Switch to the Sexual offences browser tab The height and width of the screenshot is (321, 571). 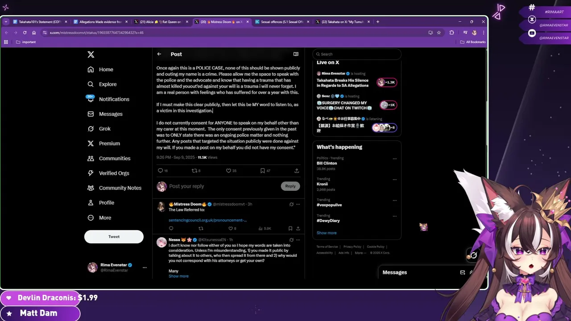(282, 22)
